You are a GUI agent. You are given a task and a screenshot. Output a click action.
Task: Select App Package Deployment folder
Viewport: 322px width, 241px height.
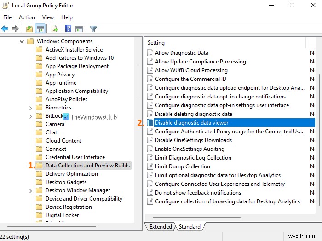pyautogui.click(x=77, y=66)
